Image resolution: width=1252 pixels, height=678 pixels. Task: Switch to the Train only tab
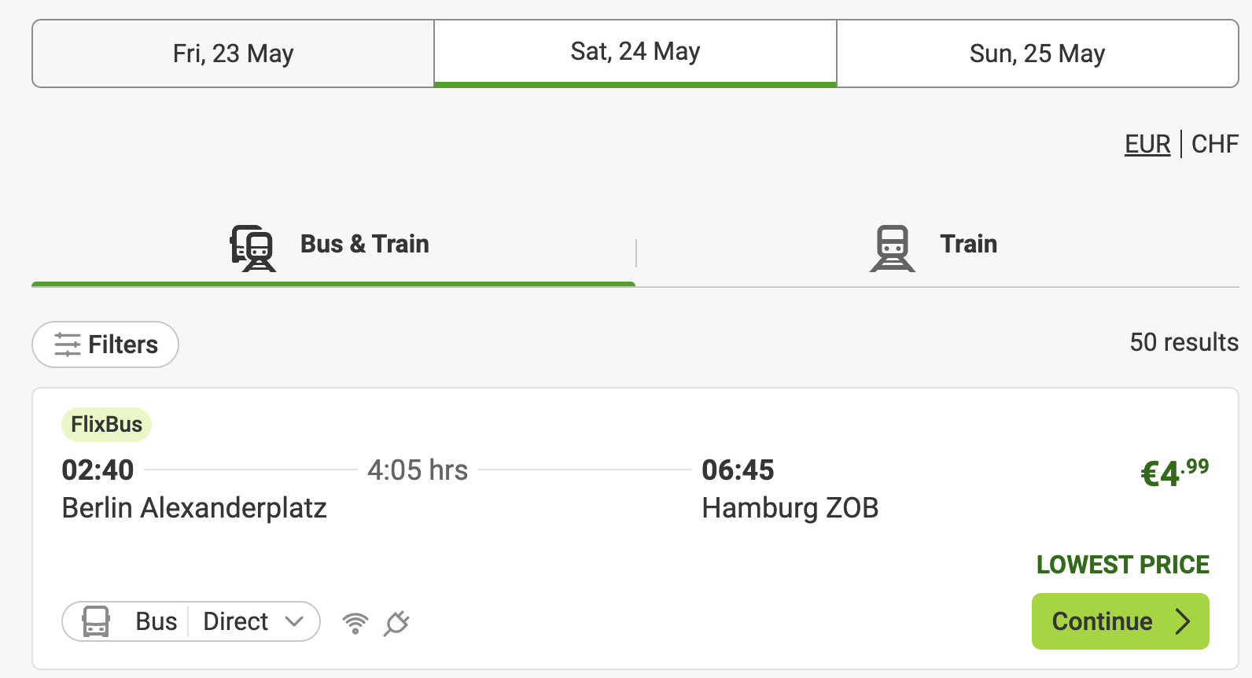point(937,245)
